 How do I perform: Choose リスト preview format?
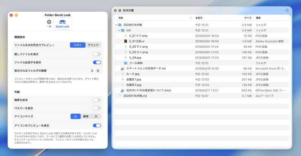coord(78,45)
